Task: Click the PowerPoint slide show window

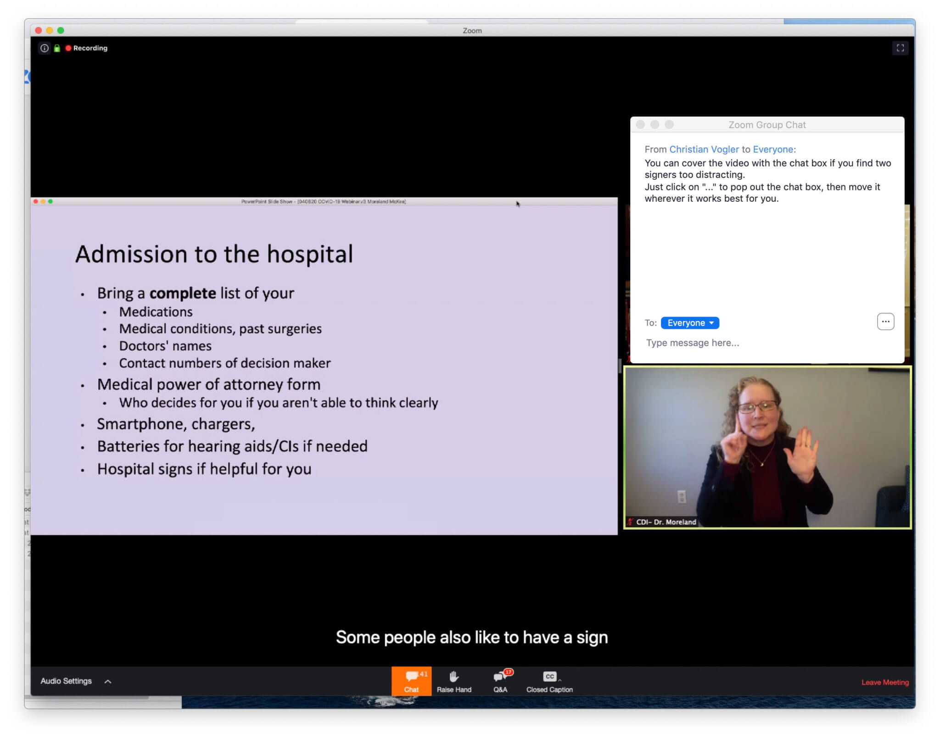Action: tap(321, 367)
